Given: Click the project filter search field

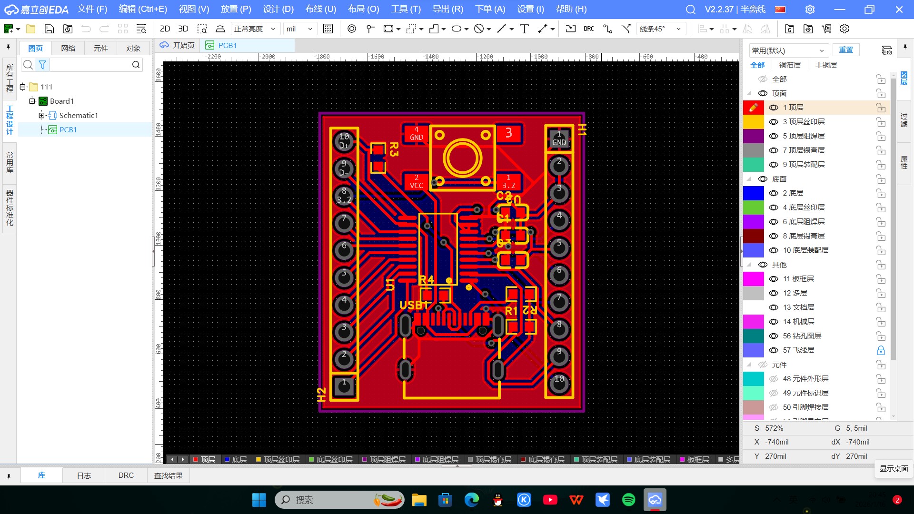Looking at the screenshot, I should pyautogui.click(x=90, y=65).
